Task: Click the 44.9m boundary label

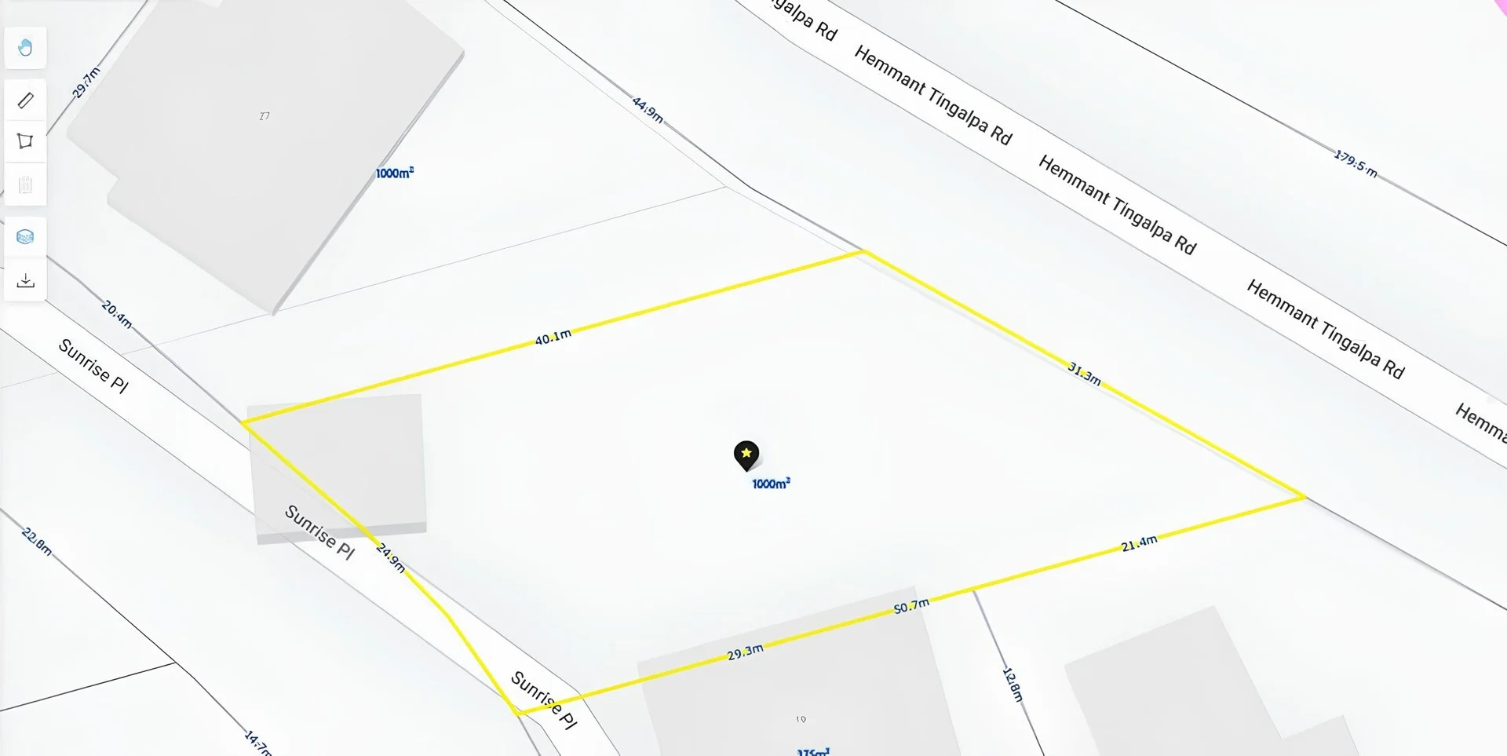Action: pyautogui.click(x=648, y=110)
